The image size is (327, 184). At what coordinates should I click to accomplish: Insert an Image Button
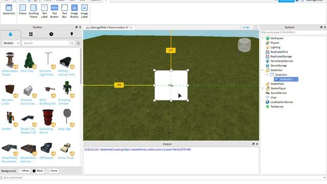[74, 11]
